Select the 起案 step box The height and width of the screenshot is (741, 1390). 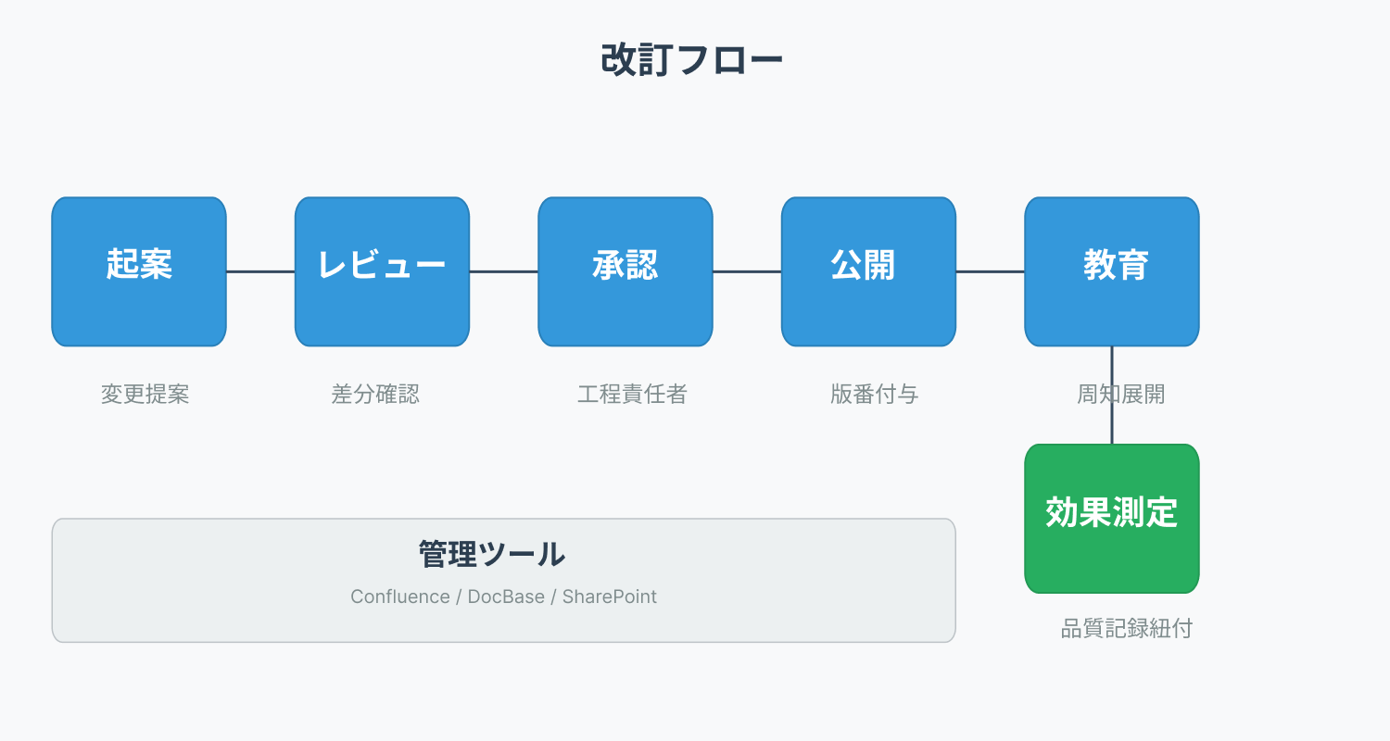pyautogui.click(x=139, y=271)
